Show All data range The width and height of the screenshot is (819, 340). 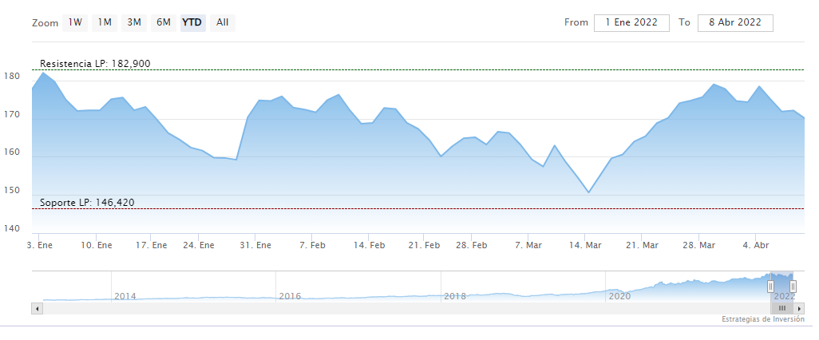[x=222, y=22]
